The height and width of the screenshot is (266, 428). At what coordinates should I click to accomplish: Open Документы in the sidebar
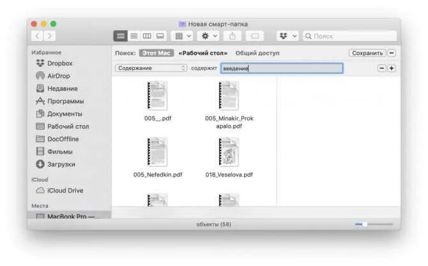pyautogui.click(x=59, y=114)
